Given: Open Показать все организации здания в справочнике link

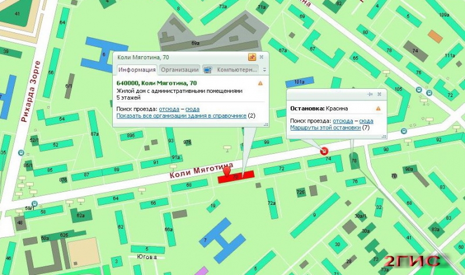Looking at the screenshot, I should pyautogui.click(x=181, y=115).
